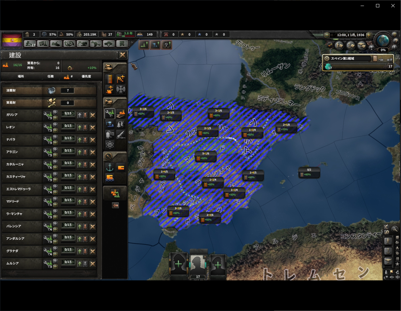
Task: Cancel the カタルーニャ construction
Action: [x=93, y=165]
